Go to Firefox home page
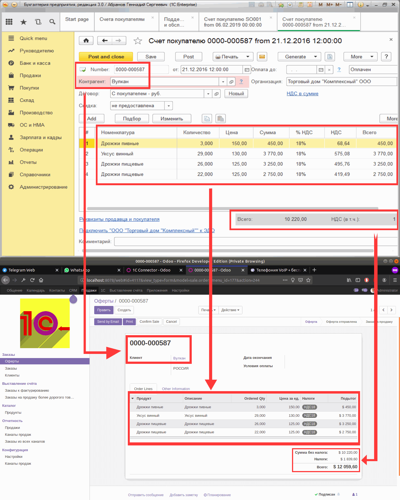The width and height of the screenshot is (400, 500). 41,280
